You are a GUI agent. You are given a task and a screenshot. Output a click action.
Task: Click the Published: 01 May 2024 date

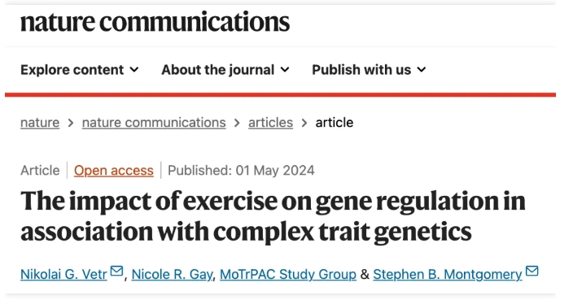(x=241, y=171)
